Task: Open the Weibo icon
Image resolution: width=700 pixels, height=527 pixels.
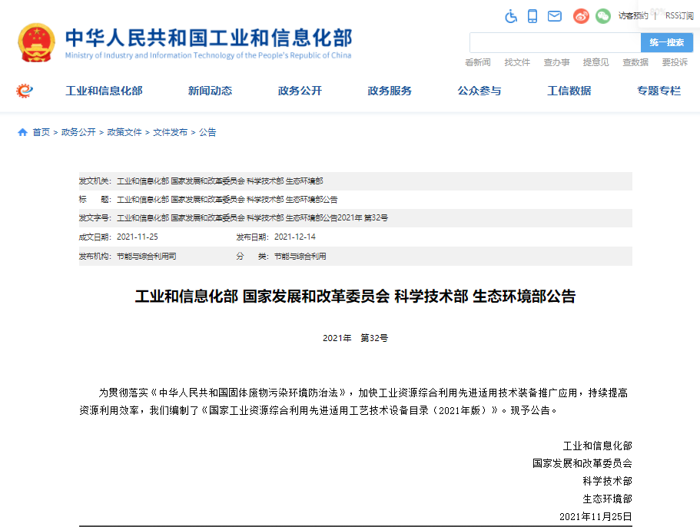Action: [581, 16]
